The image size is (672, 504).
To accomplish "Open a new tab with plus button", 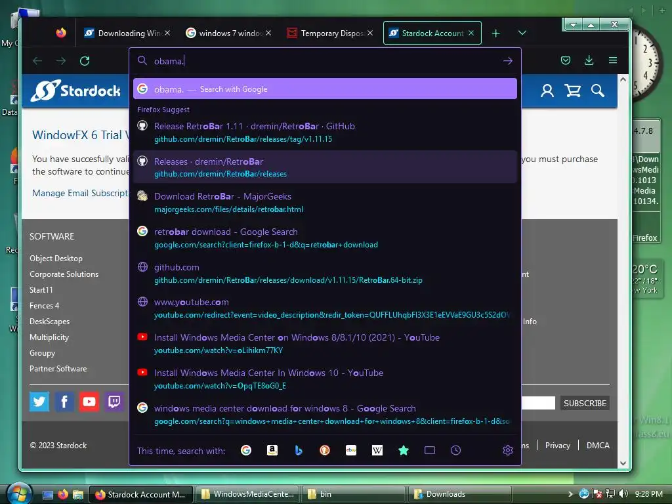I will click(496, 33).
